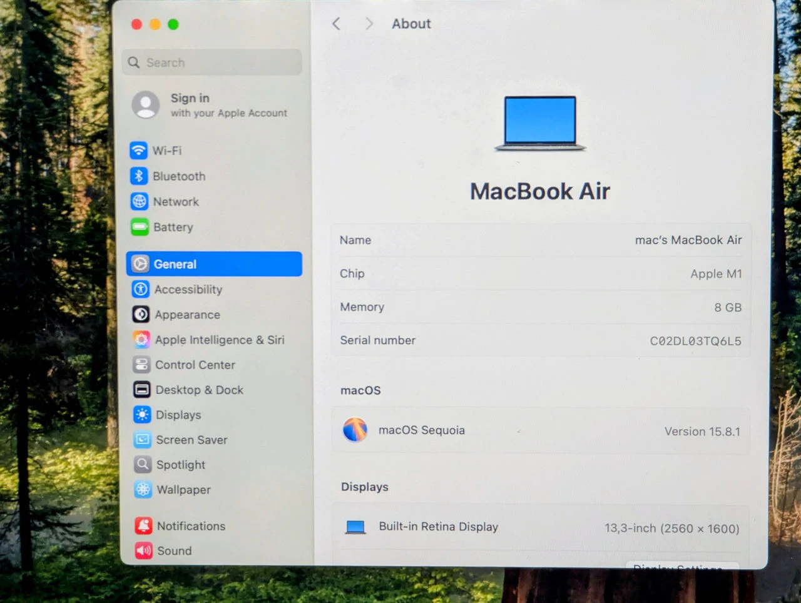
Task: Go back with the left chevron
Action: [336, 24]
